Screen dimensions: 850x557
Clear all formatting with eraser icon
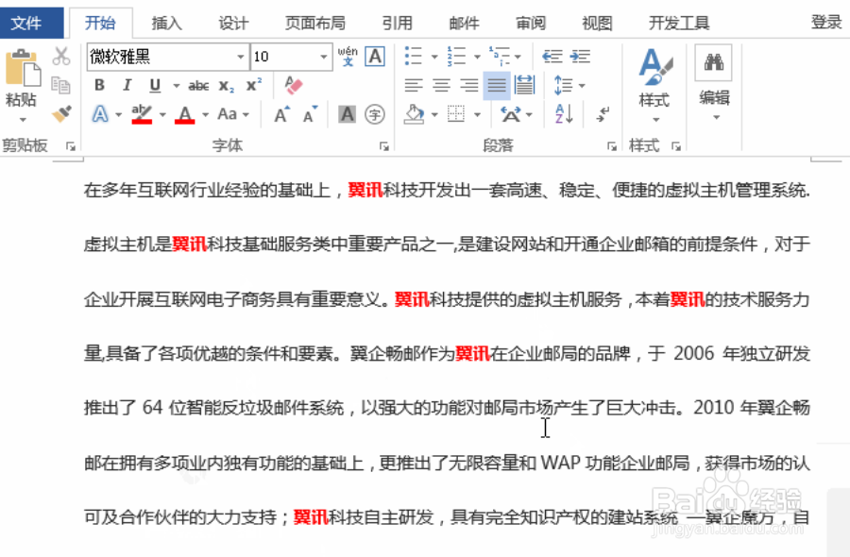(294, 85)
